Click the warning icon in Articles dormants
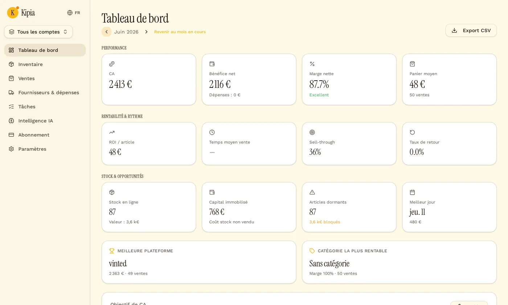 point(312,192)
